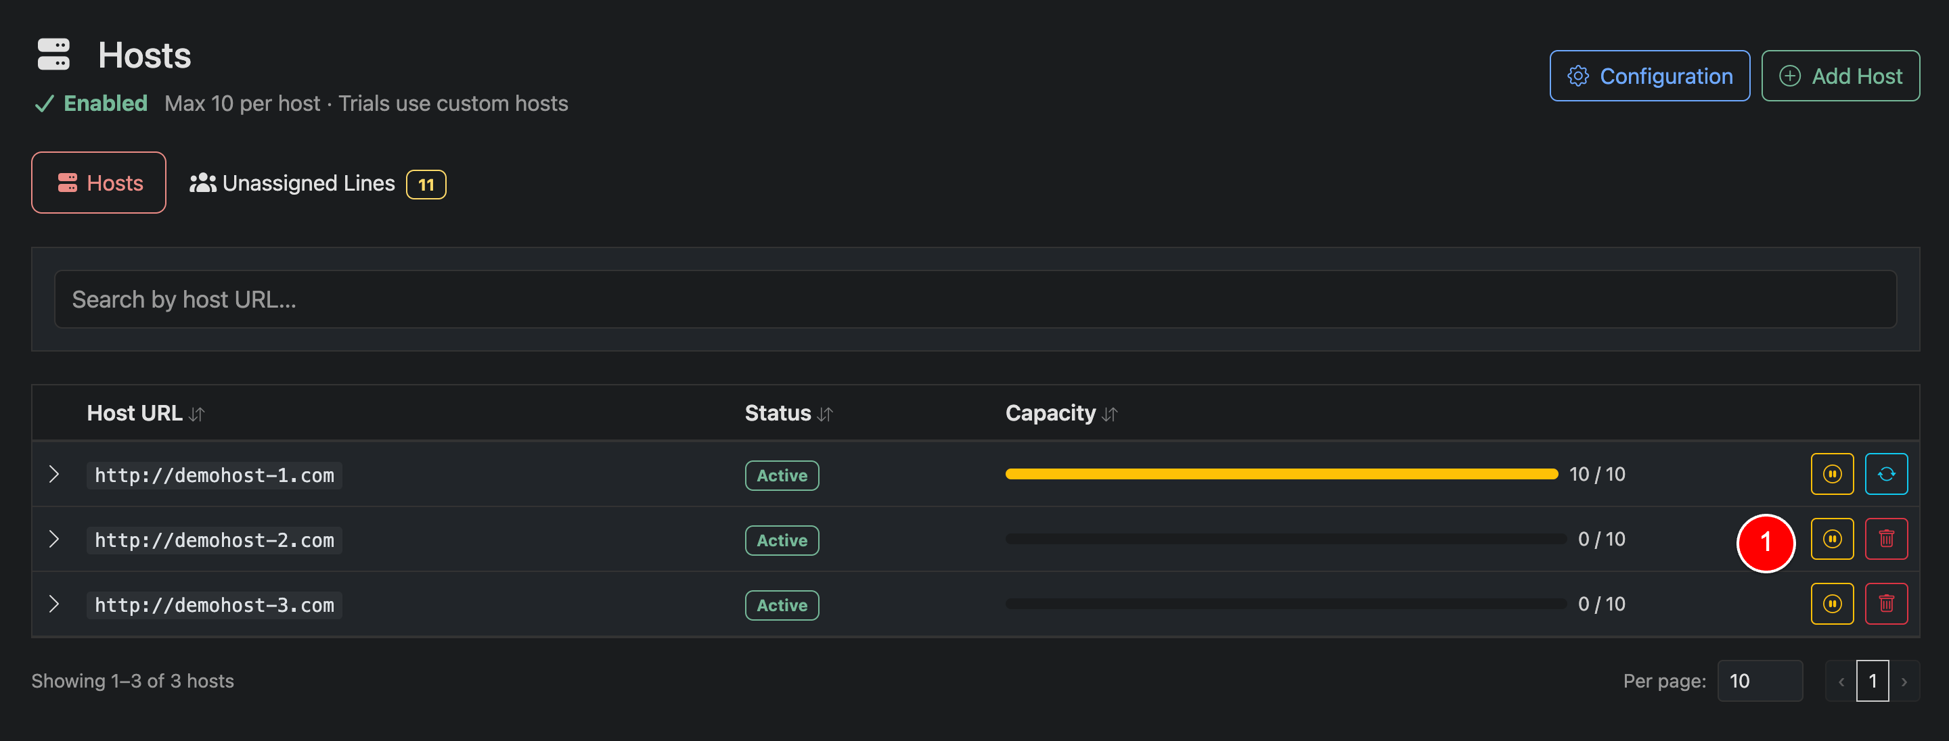Click the http://demohost-2.com URL
1949x741 pixels.
pyautogui.click(x=214, y=541)
